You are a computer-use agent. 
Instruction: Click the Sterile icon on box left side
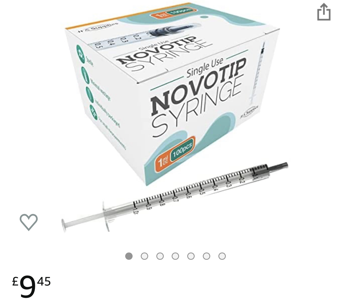point(81,53)
